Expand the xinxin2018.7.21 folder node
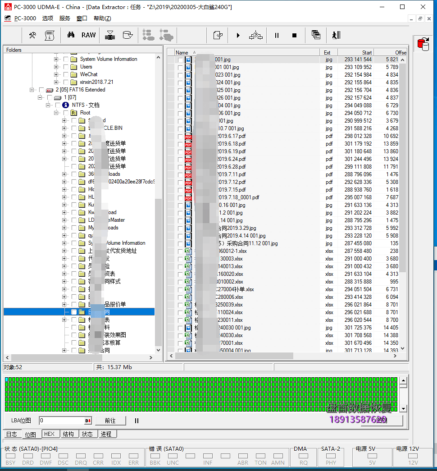 56,82
